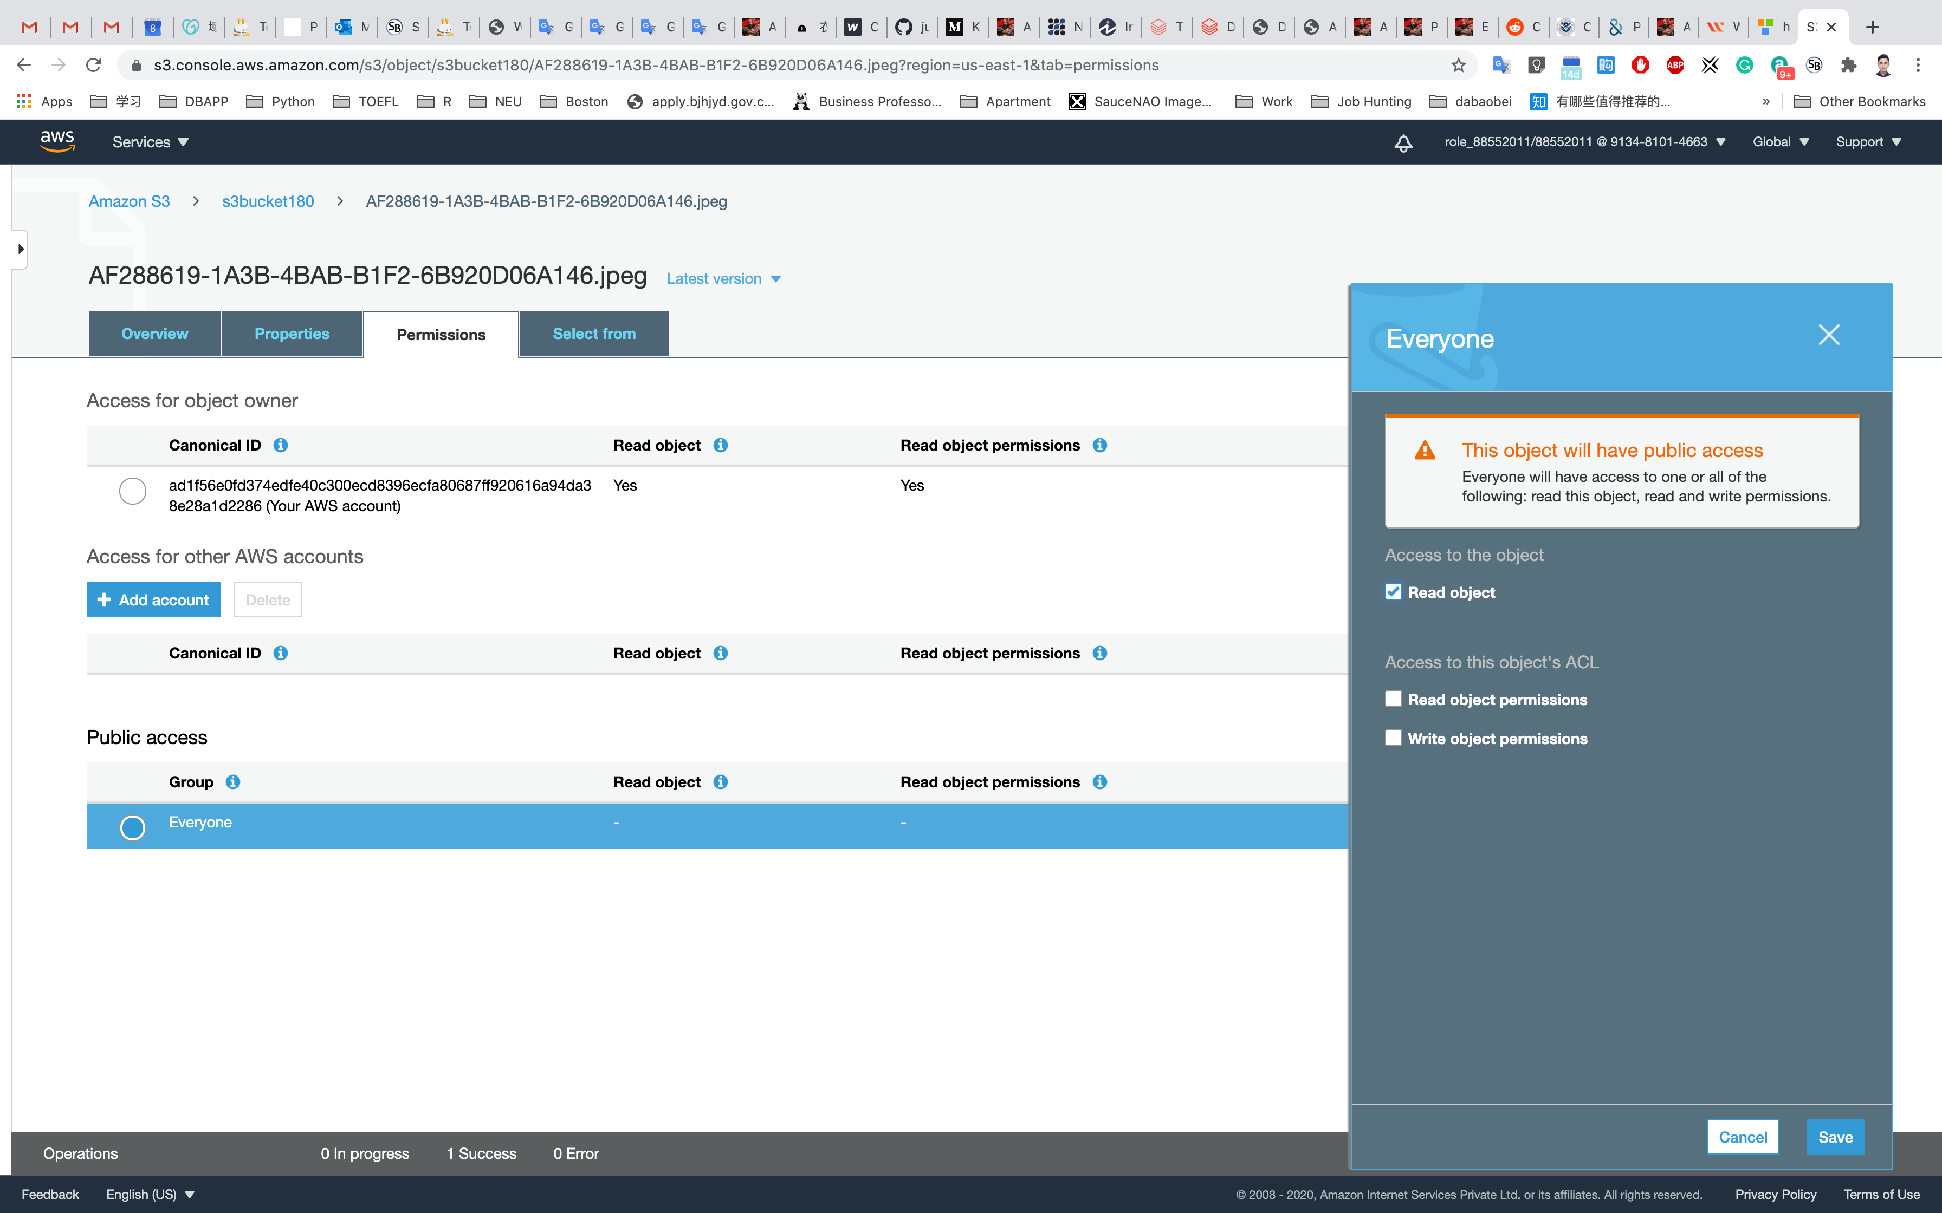Enable Write object permissions checkbox

coord(1393,738)
